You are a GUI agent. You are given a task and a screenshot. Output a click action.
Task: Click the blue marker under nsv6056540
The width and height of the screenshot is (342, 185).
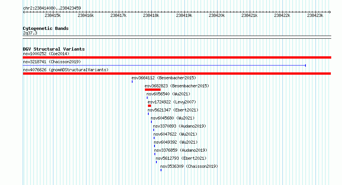(x=147, y=98)
